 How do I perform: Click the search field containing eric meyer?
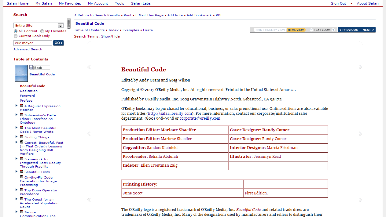coord(33,43)
